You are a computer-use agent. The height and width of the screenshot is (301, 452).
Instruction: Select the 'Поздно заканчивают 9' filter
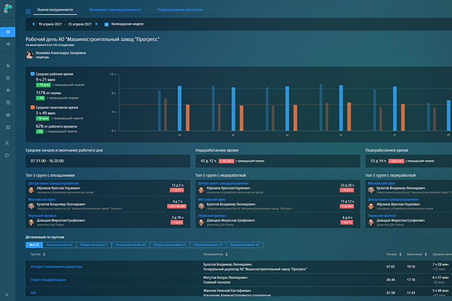pyautogui.click(x=169, y=245)
